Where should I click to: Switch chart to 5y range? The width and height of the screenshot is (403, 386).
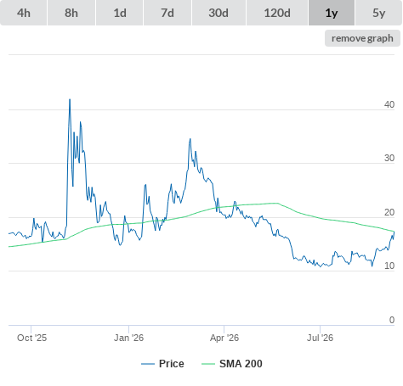pyautogui.click(x=379, y=13)
